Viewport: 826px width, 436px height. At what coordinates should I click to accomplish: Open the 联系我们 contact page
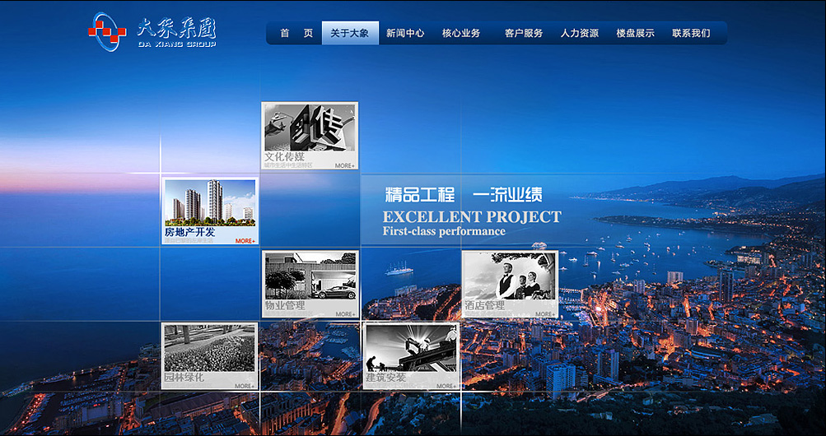pyautogui.click(x=691, y=34)
